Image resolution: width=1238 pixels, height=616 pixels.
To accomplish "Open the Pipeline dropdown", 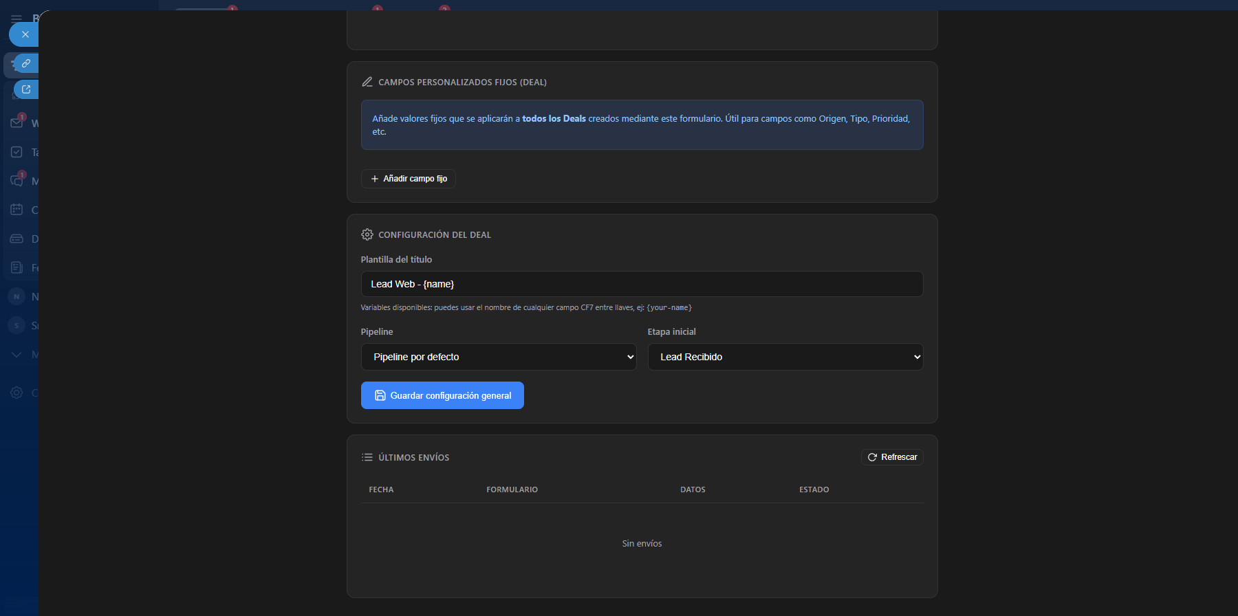I will 498,357.
